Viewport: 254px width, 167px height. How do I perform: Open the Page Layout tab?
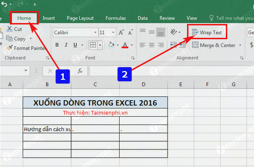pyautogui.click(x=80, y=18)
